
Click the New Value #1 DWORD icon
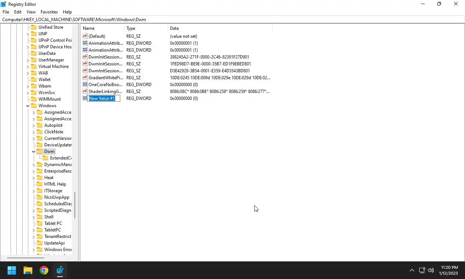pos(85,98)
